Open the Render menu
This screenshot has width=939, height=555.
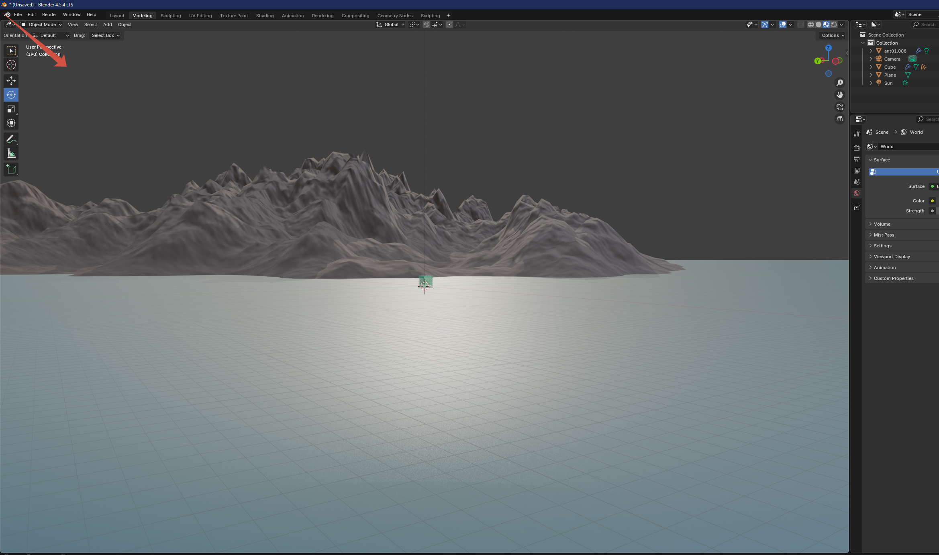[49, 14]
